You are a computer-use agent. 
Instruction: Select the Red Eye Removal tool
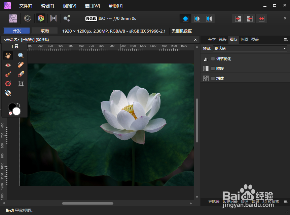point(8,65)
